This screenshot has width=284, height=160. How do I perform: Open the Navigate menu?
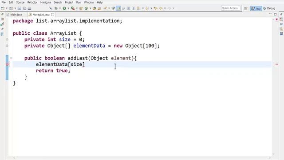45,2
